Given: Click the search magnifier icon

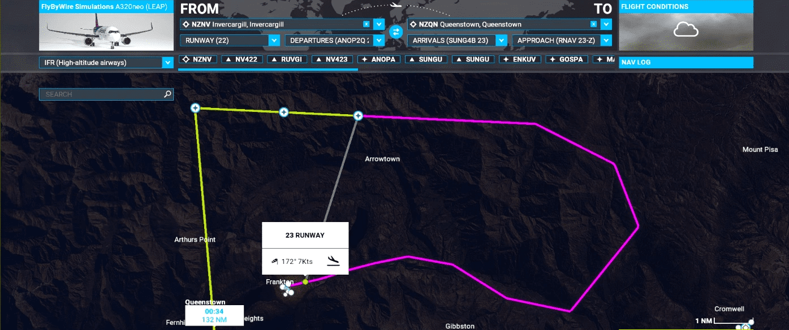Looking at the screenshot, I should 167,94.
